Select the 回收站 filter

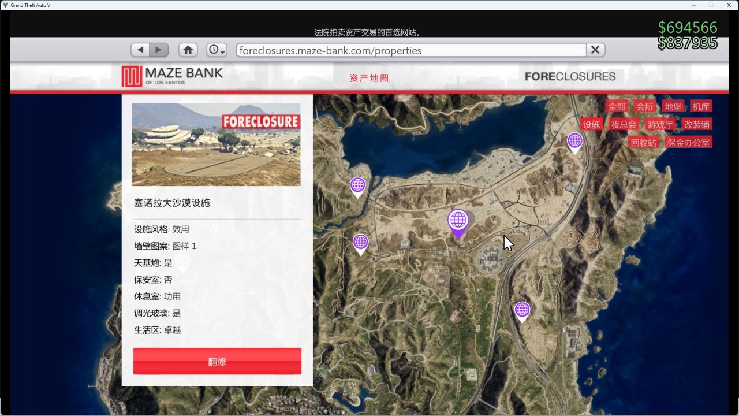pos(644,142)
